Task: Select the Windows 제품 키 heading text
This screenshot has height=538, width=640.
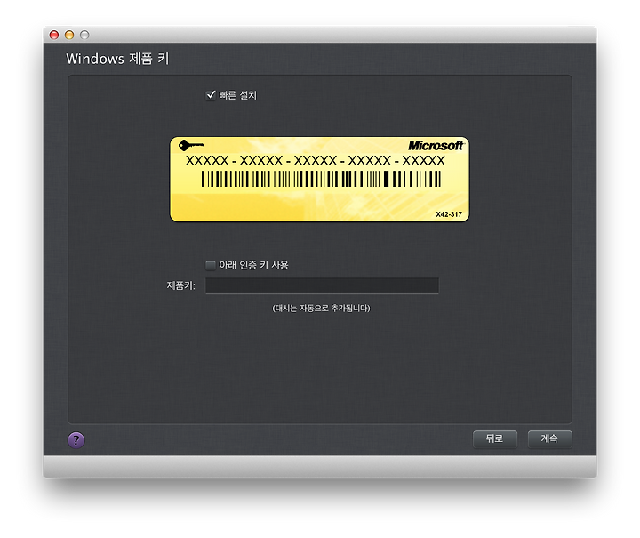Action: [x=117, y=59]
